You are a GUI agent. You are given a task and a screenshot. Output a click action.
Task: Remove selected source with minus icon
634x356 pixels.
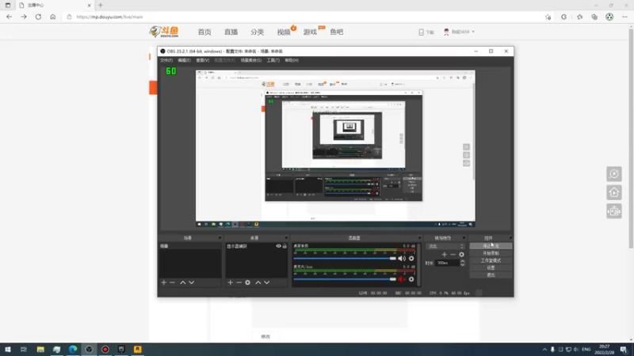pyautogui.click(x=239, y=282)
